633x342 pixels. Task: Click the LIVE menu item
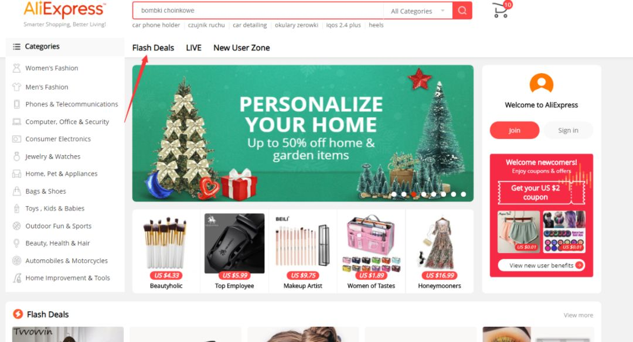coord(193,47)
